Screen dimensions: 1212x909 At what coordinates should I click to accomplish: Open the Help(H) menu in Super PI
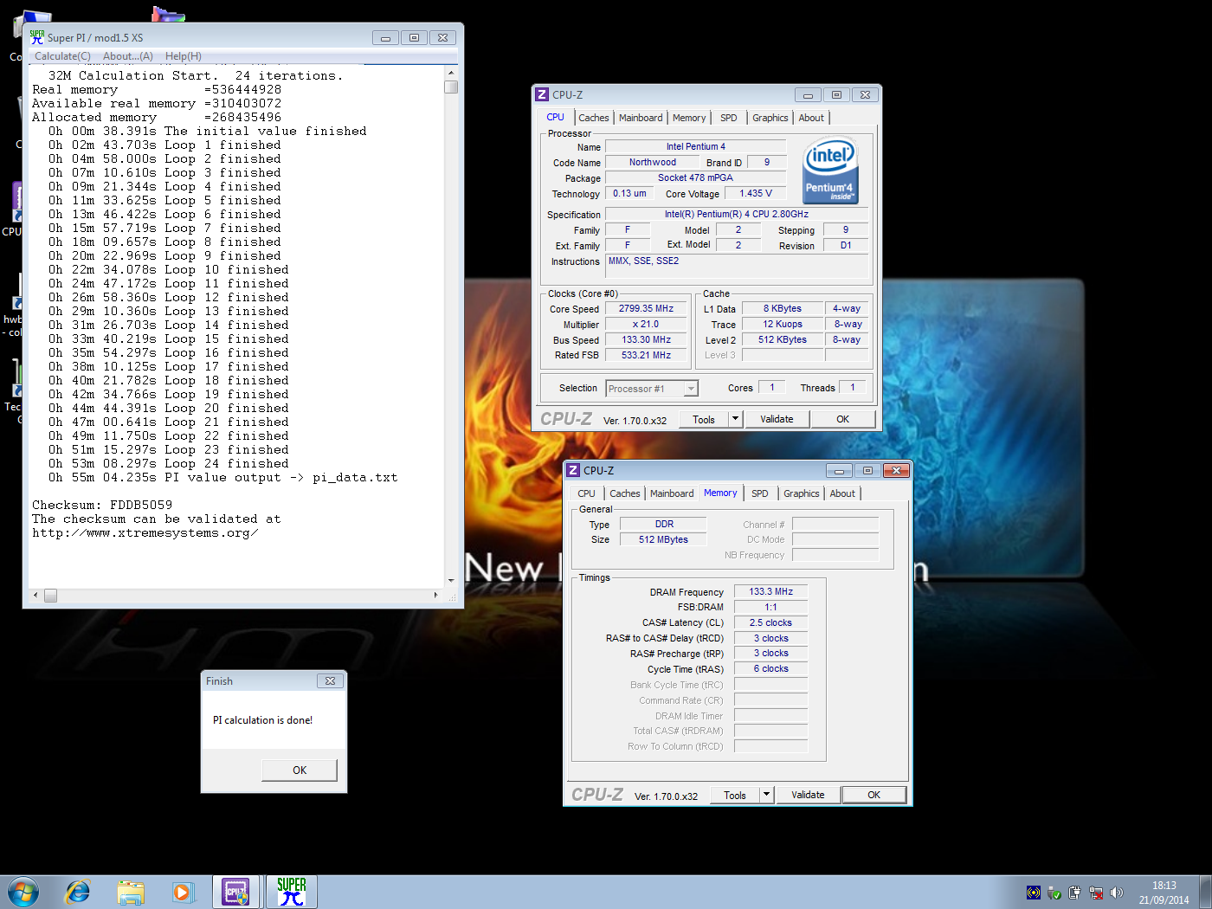point(184,56)
